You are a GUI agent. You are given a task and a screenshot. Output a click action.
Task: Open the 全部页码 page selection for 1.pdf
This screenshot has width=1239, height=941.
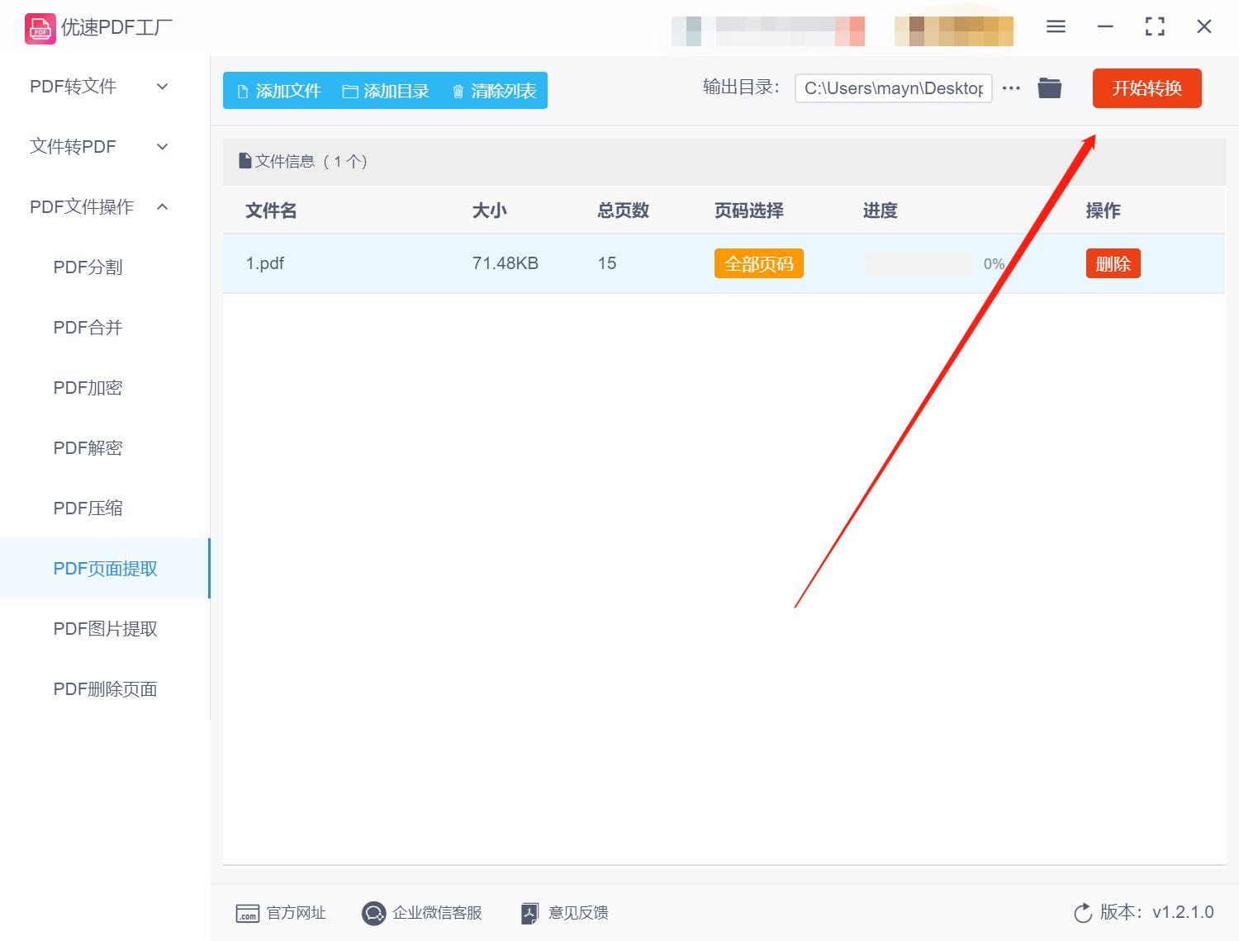[x=758, y=263]
